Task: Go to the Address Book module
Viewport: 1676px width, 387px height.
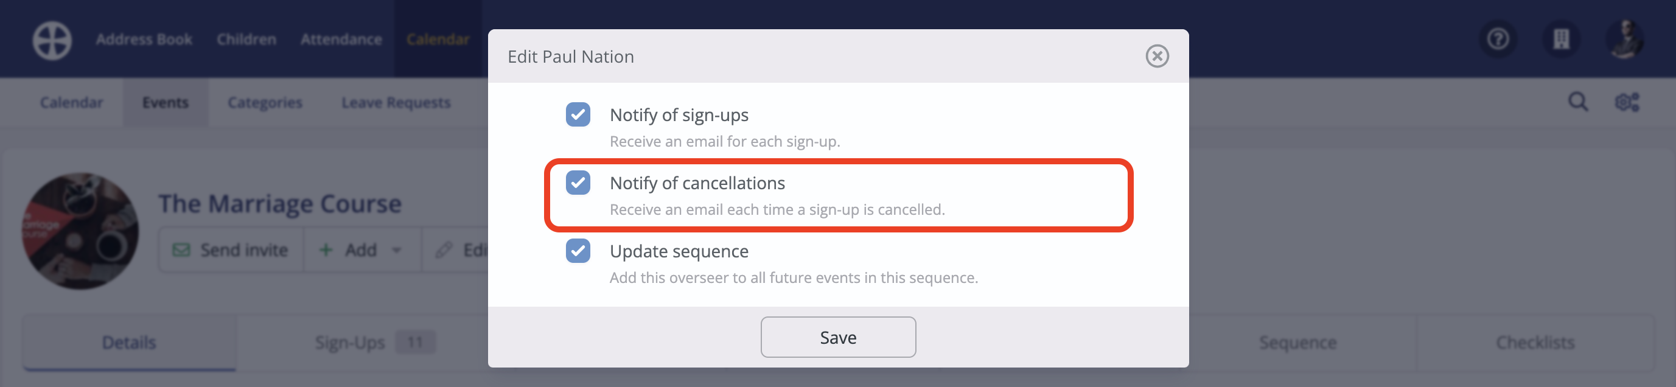Action: (x=144, y=40)
